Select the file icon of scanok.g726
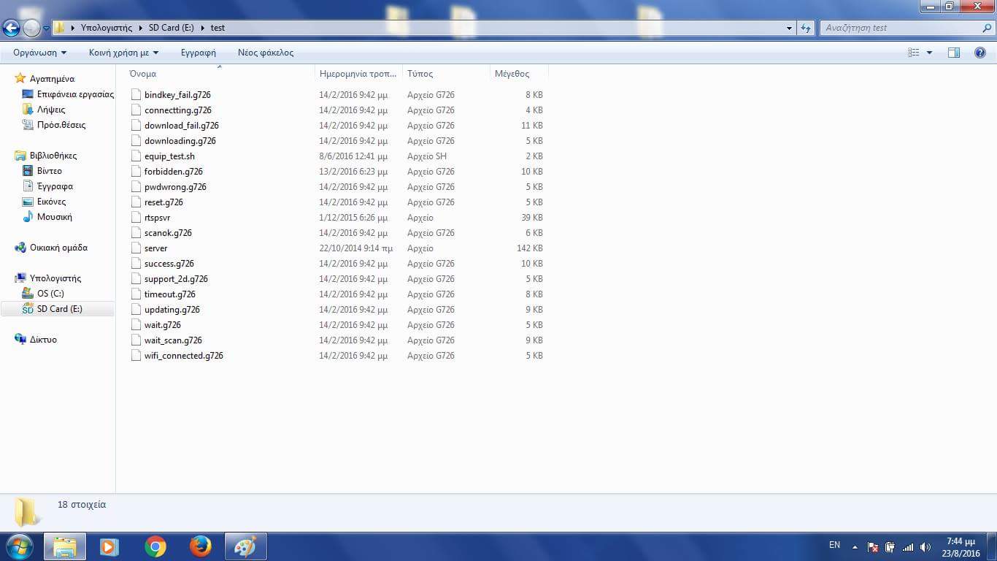Screen dimensions: 997x561 coord(136,233)
